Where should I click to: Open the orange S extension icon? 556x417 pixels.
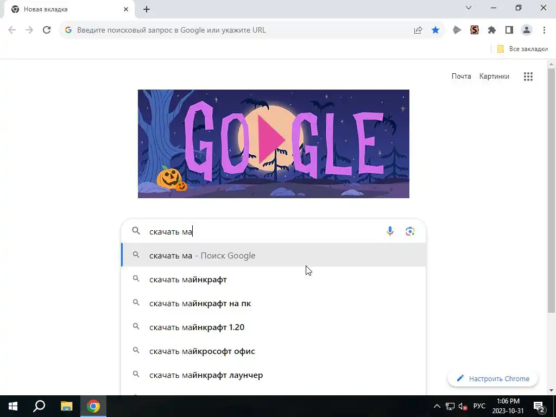point(475,30)
